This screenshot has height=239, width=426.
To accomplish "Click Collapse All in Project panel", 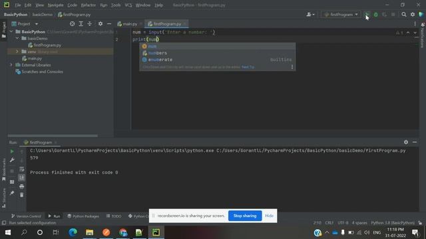I will click(x=90, y=24).
